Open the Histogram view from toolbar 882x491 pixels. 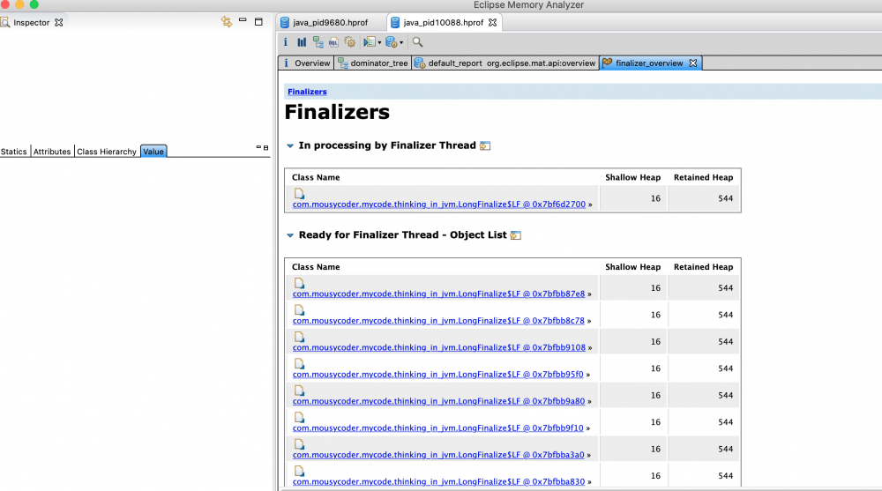coord(302,42)
